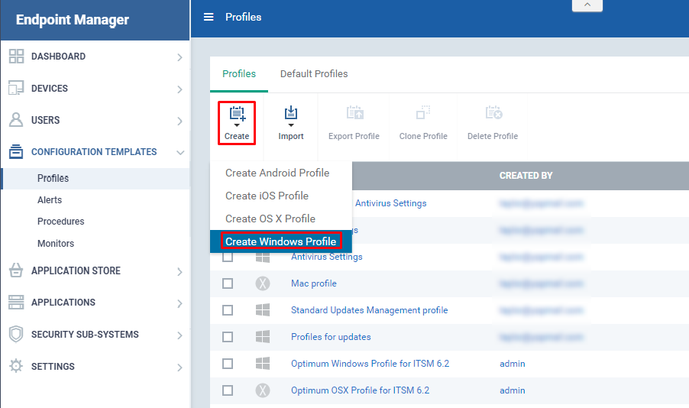Open Profiles for updates link
This screenshot has height=408, width=689.
tap(331, 337)
